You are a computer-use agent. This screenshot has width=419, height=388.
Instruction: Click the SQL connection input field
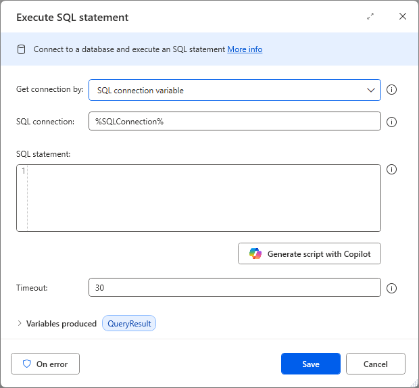(235, 121)
